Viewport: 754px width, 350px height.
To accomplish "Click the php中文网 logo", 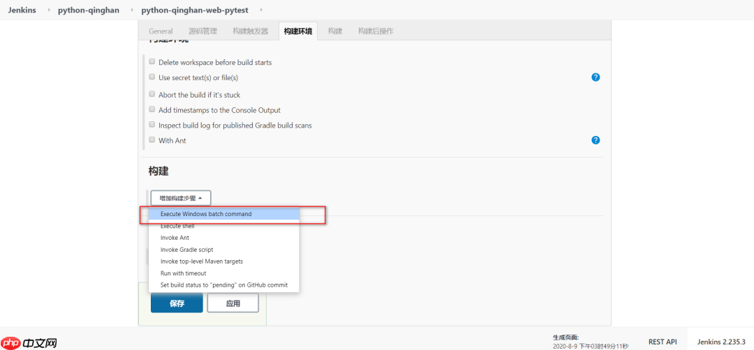I will tap(29, 342).
